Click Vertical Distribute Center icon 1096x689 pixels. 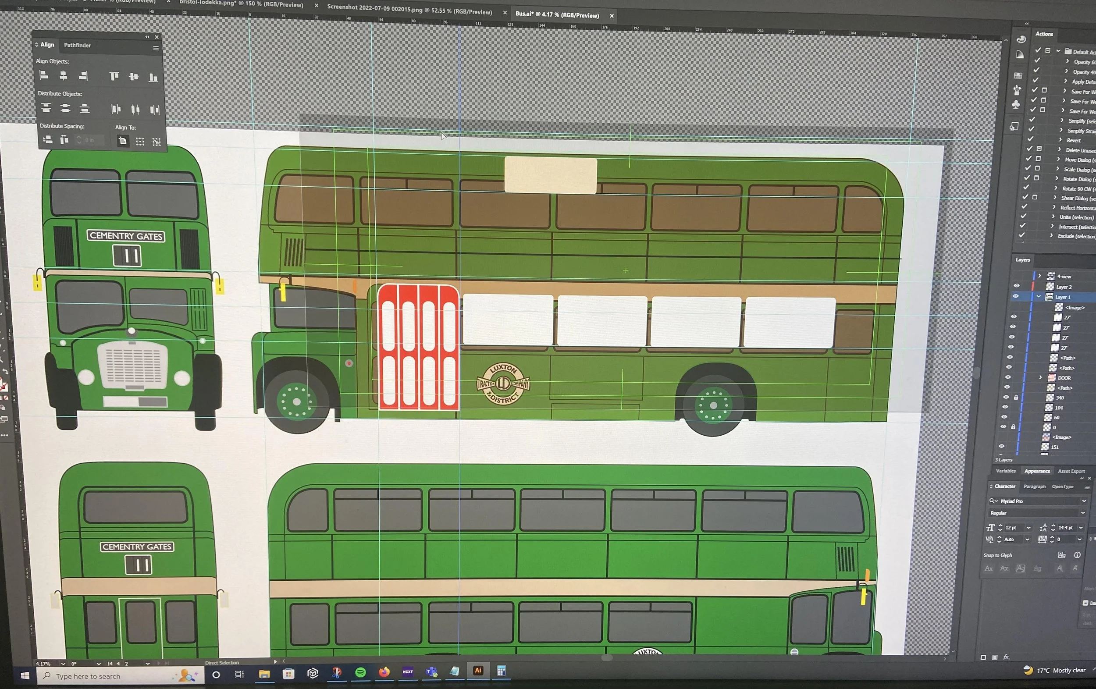click(x=66, y=108)
